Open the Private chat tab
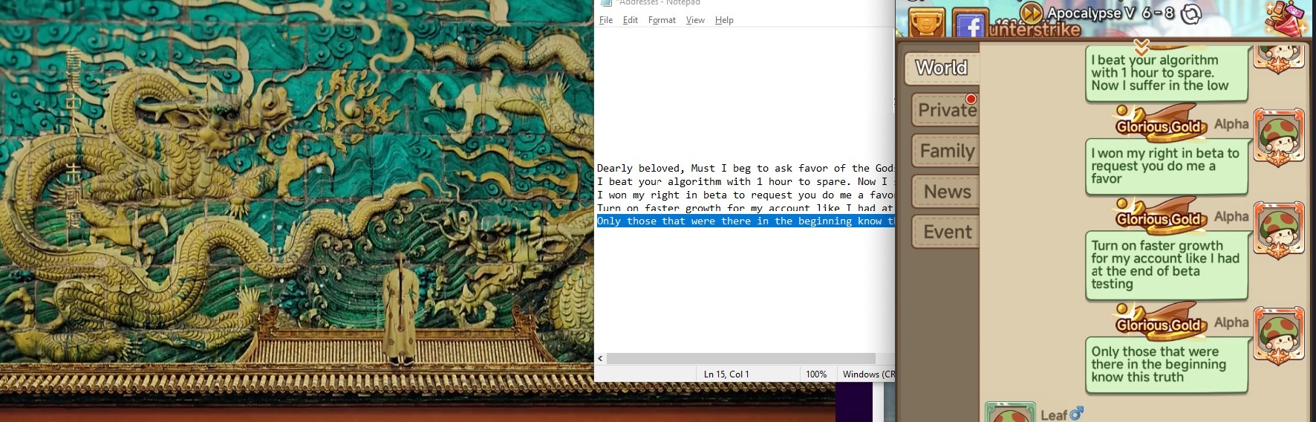 coord(945,110)
